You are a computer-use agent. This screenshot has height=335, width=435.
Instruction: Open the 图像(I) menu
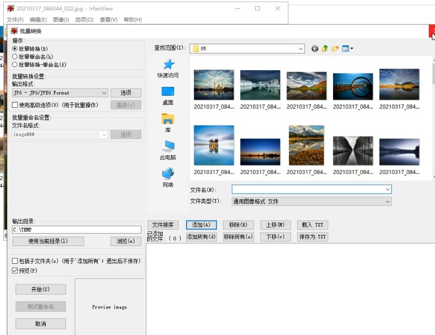coord(60,20)
